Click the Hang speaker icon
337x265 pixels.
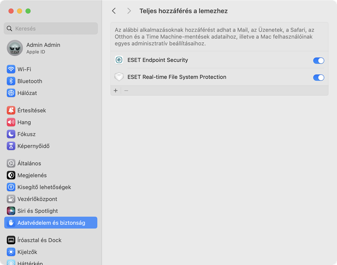pos(11,122)
